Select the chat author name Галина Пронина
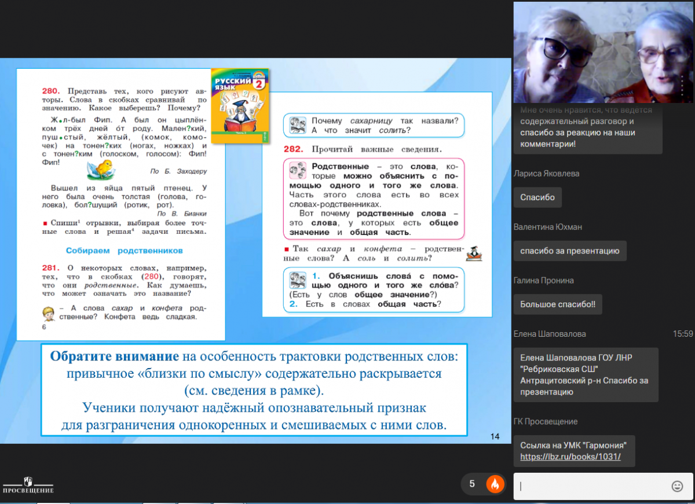Viewport: 695px width, 504px height. [544, 281]
